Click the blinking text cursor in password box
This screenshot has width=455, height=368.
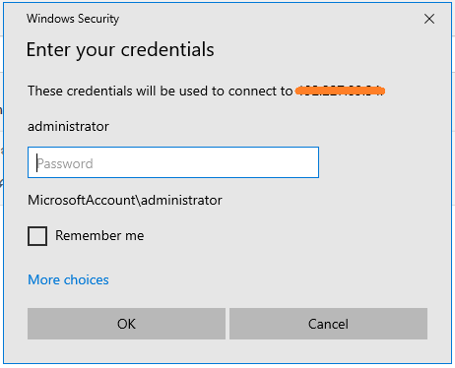point(36,162)
